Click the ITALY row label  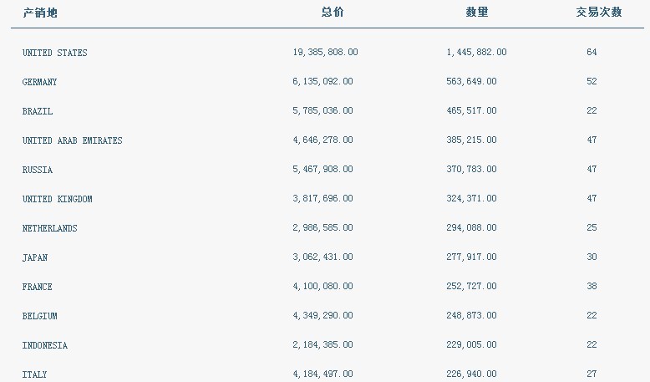point(34,374)
